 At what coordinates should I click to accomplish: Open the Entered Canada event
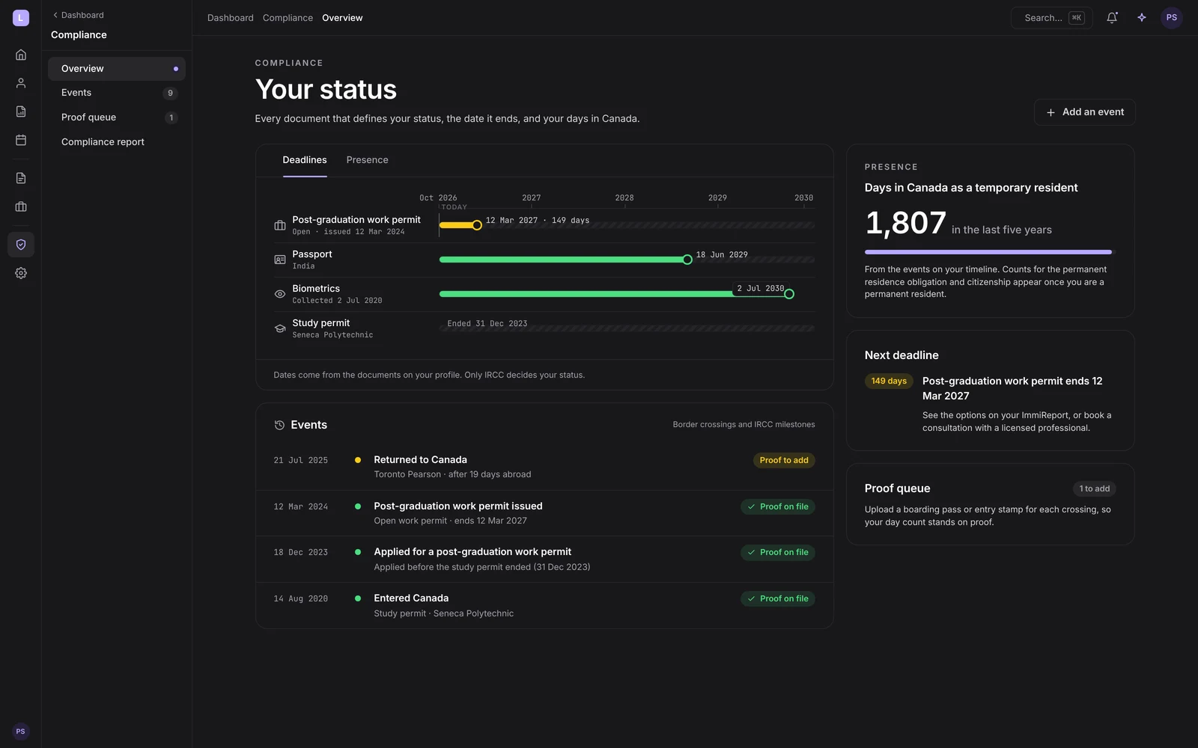coord(544,605)
